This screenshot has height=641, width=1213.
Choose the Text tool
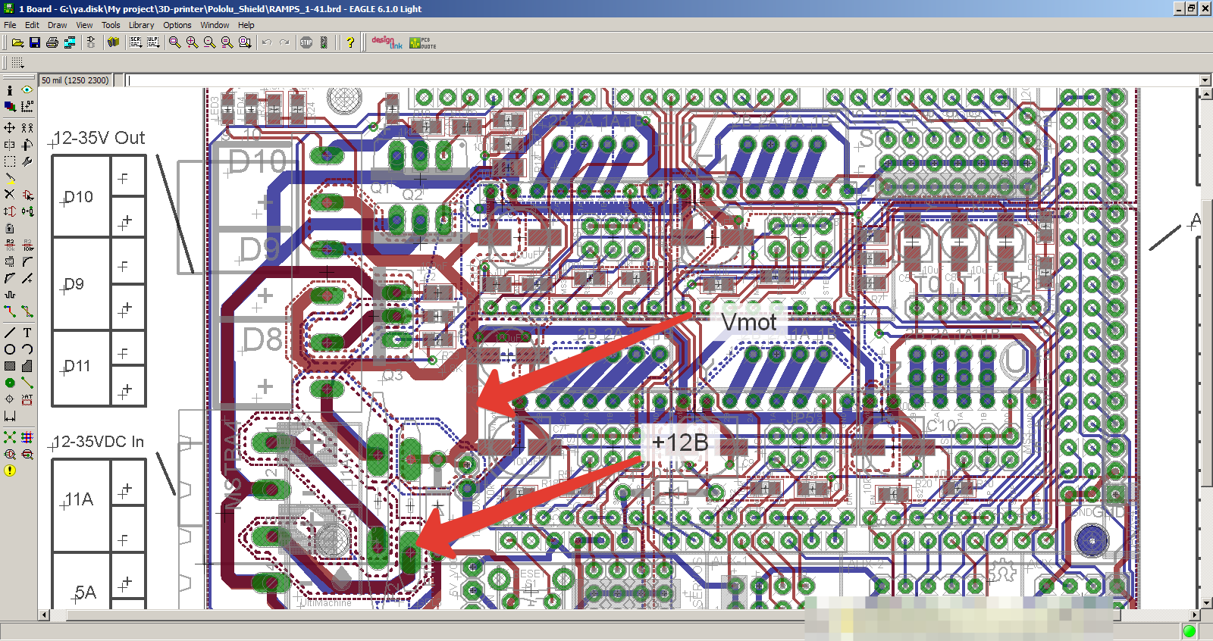[27, 333]
